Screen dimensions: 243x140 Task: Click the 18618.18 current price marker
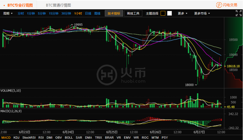(x=233, y=66)
